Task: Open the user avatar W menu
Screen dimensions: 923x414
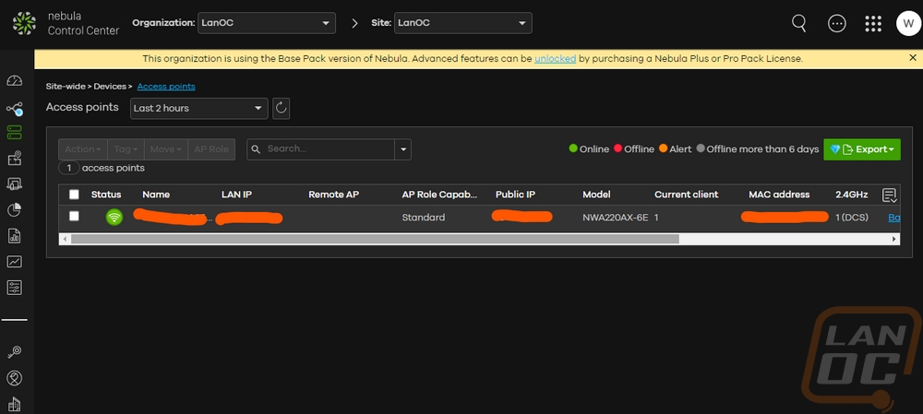Action: [x=907, y=24]
